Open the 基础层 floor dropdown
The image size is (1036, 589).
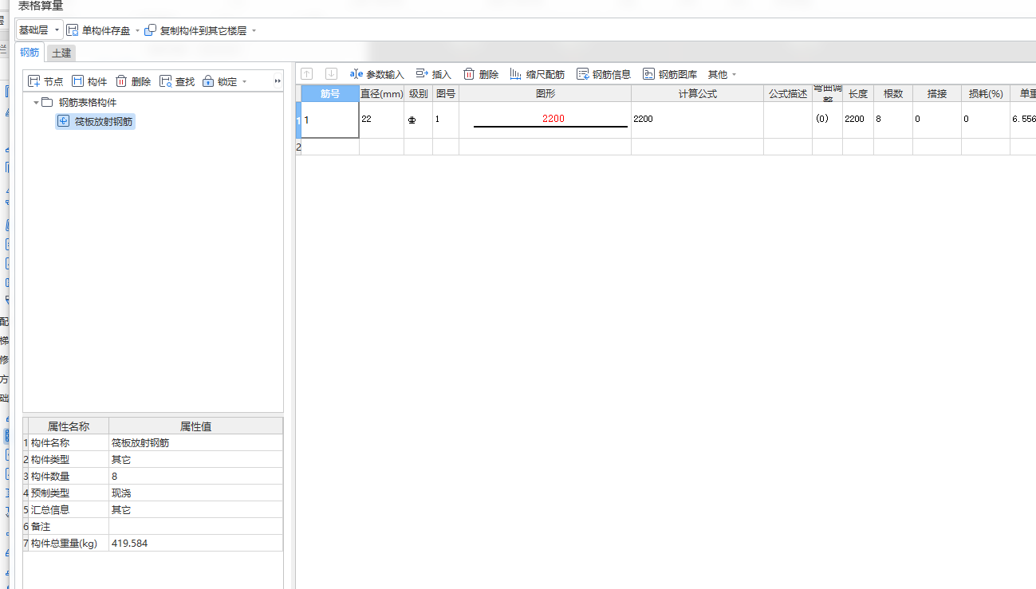coord(39,30)
